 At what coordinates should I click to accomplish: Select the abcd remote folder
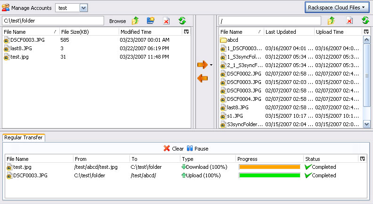click(x=291, y=40)
